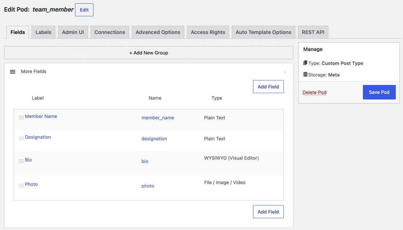The height and width of the screenshot is (230, 403).
Task: Click the Member Name row drag handle
Action: 21,117
